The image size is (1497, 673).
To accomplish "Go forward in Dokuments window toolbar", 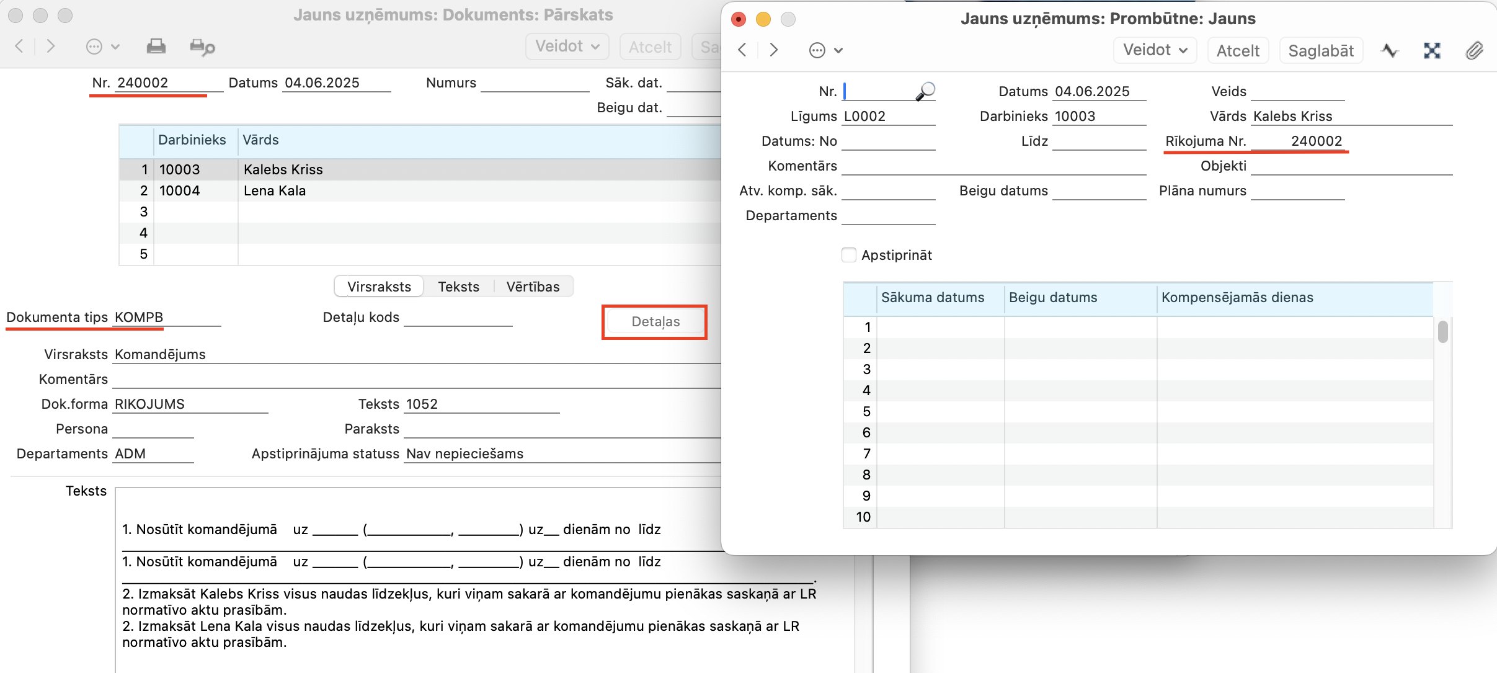I will [50, 47].
